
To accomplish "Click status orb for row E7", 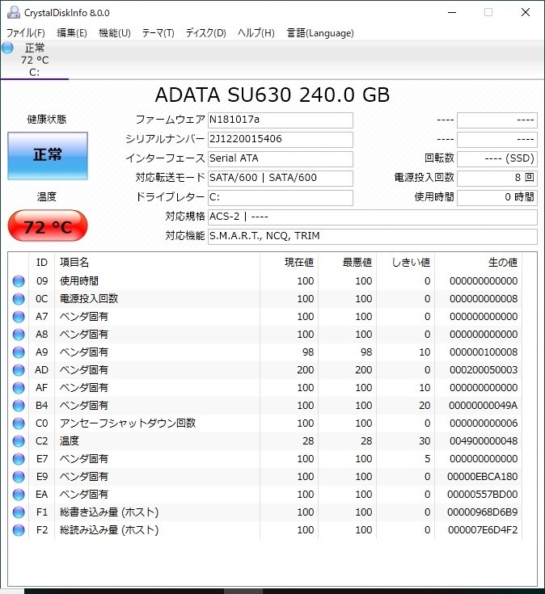I will (x=19, y=459).
